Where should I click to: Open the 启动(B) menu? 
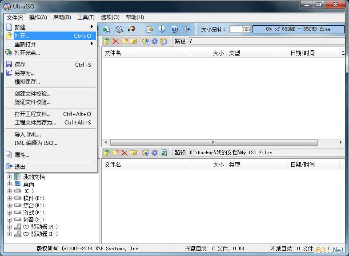[62, 17]
